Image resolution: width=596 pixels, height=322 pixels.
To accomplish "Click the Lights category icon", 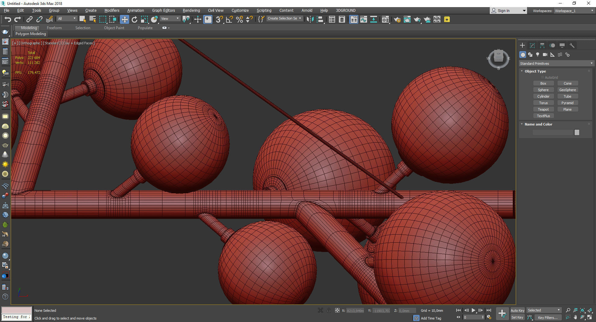I will click(538, 55).
